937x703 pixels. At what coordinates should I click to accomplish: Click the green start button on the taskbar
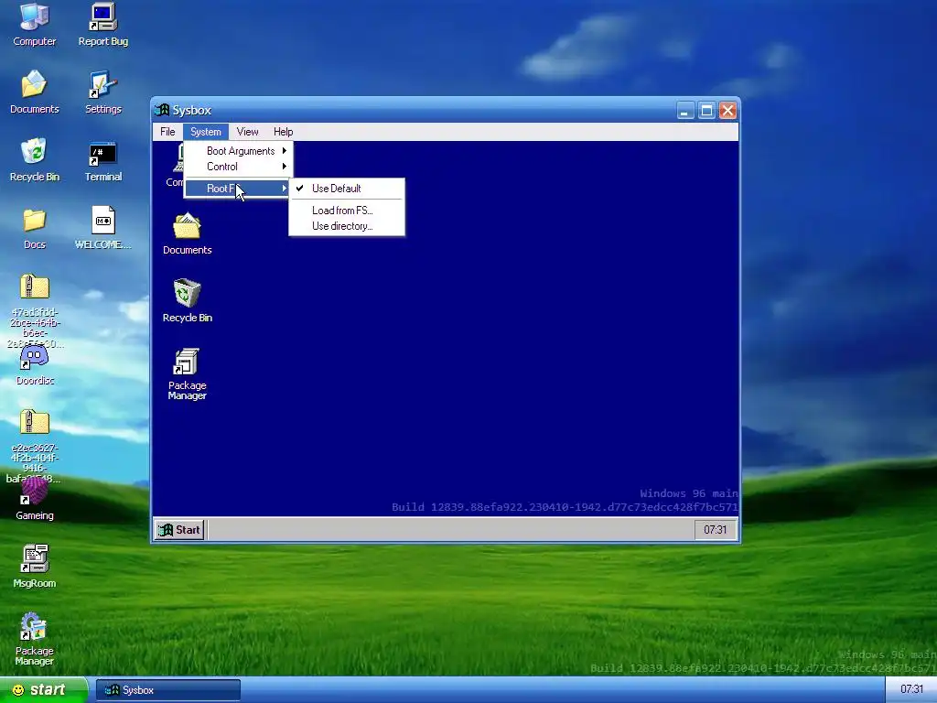tap(43, 690)
